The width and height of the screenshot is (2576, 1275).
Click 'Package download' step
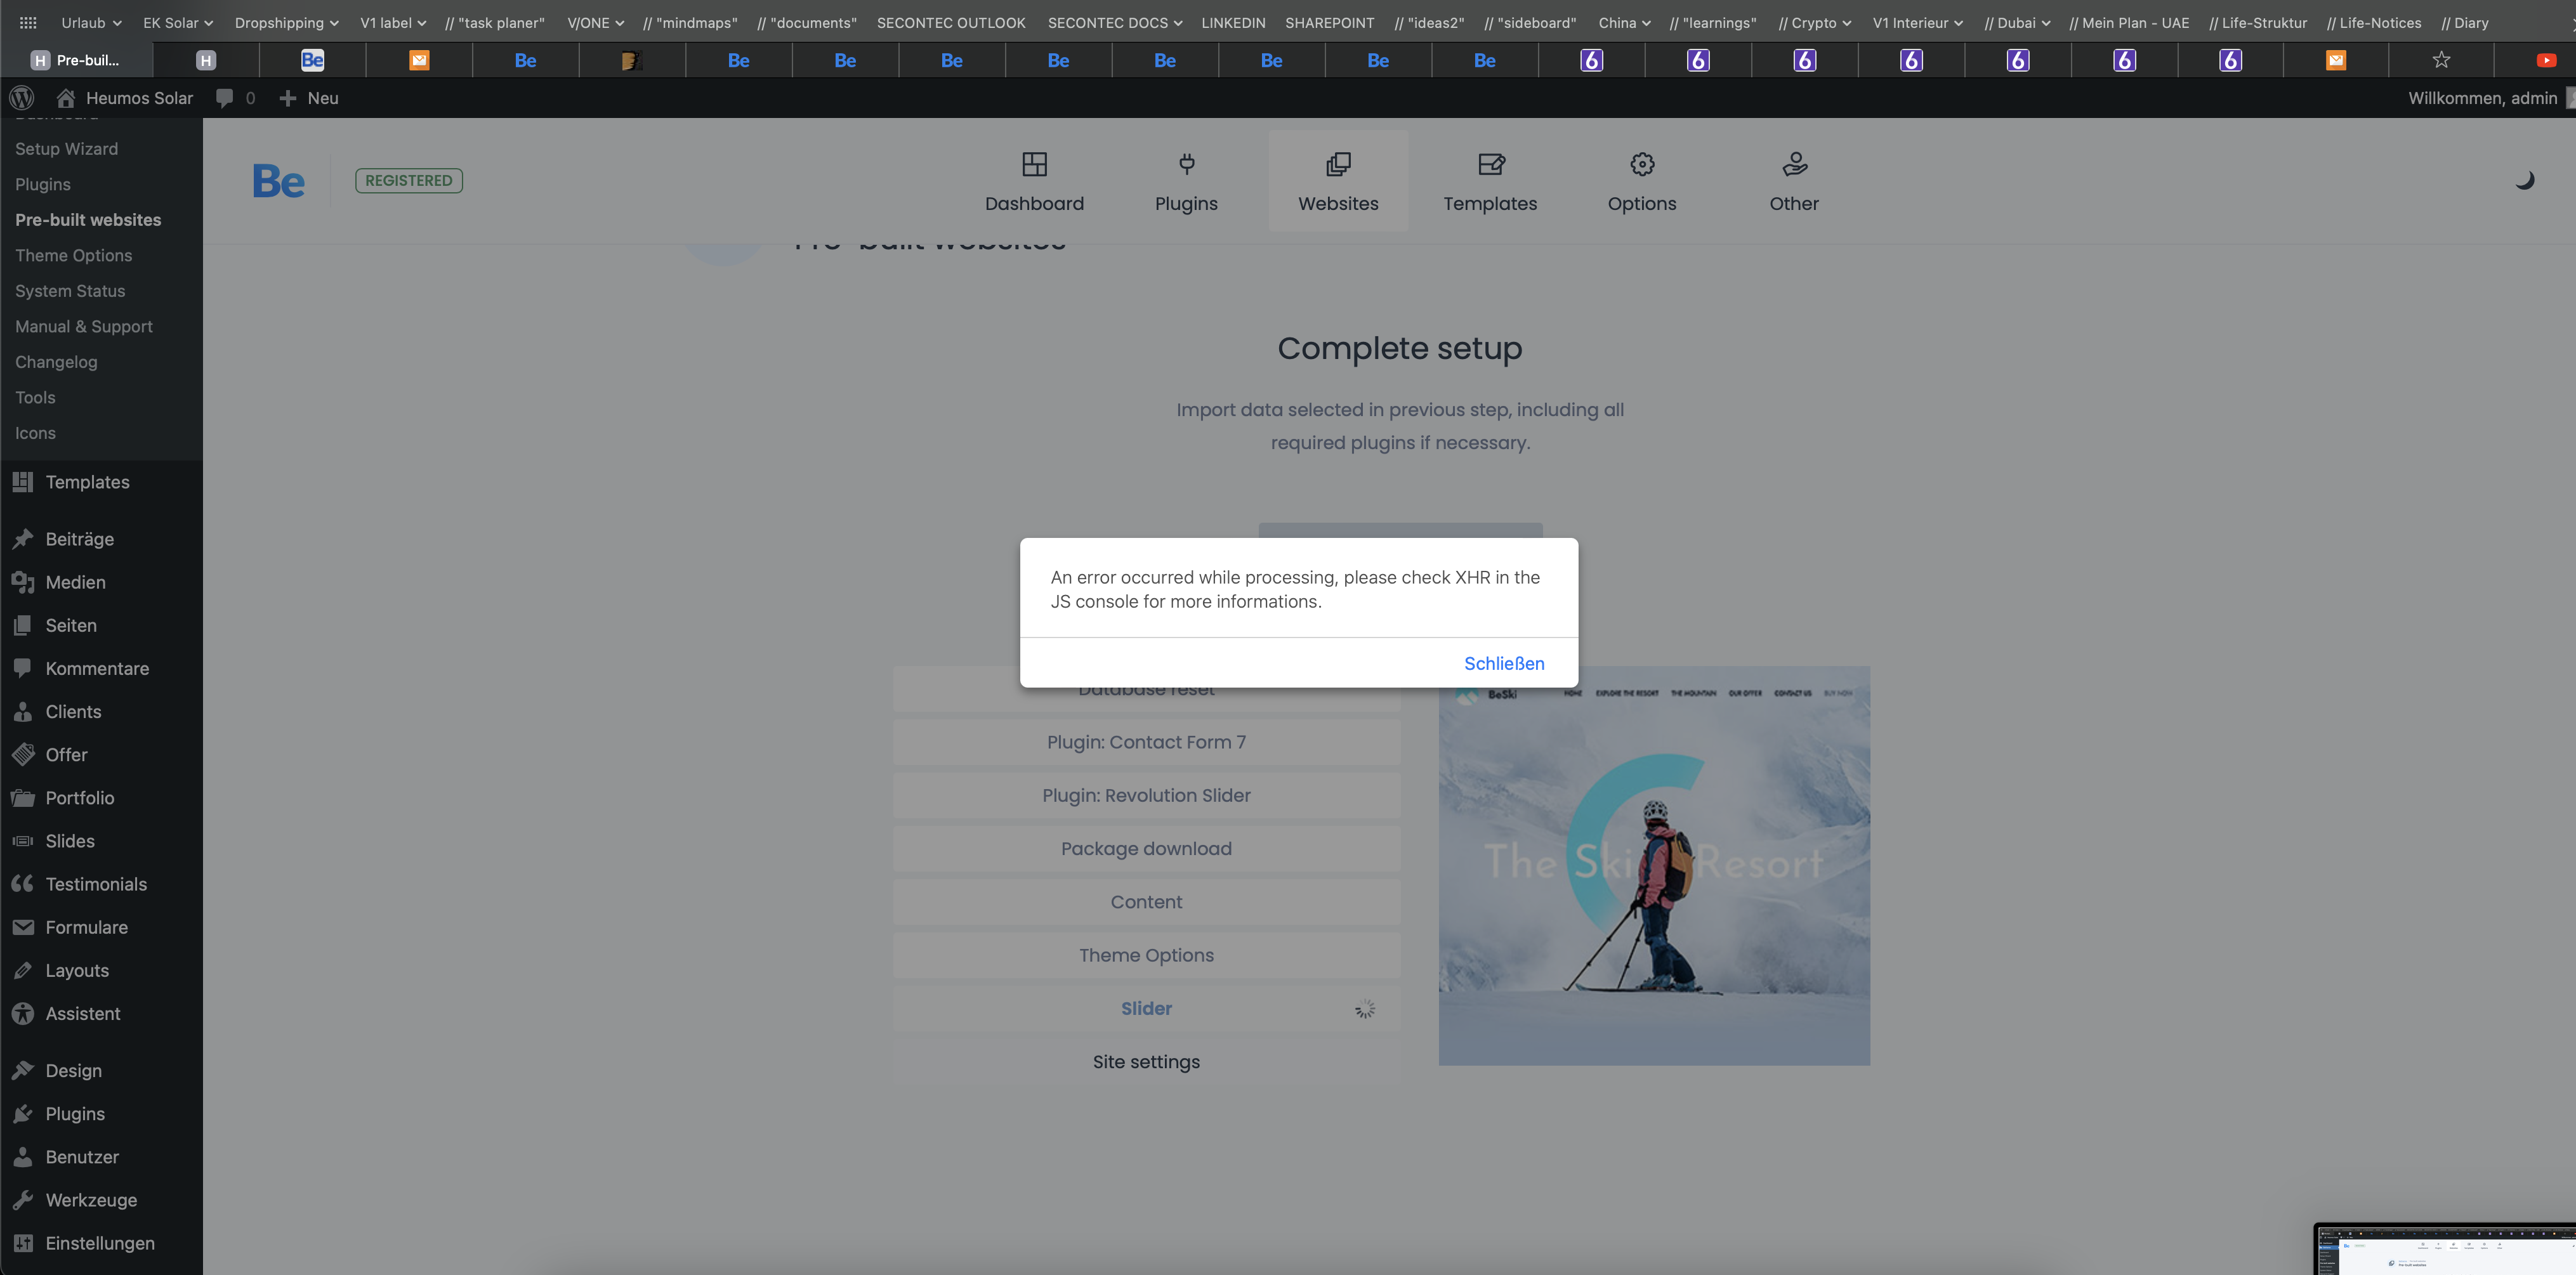click(x=1146, y=848)
